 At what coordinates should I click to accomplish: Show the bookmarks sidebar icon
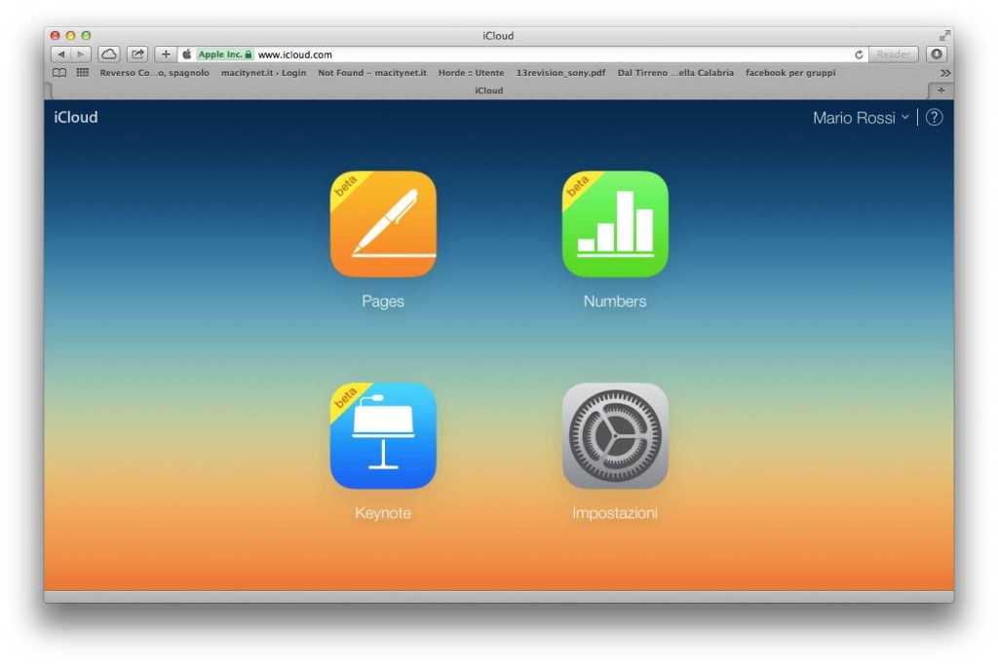[x=59, y=72]
